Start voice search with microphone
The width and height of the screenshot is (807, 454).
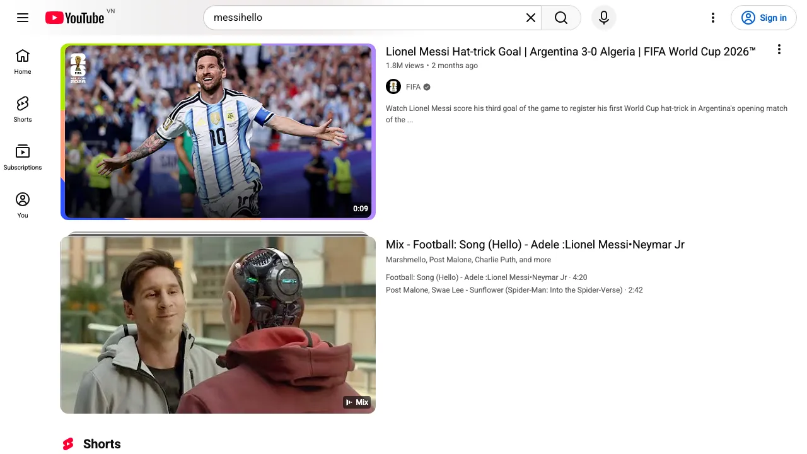click(604, 18)
